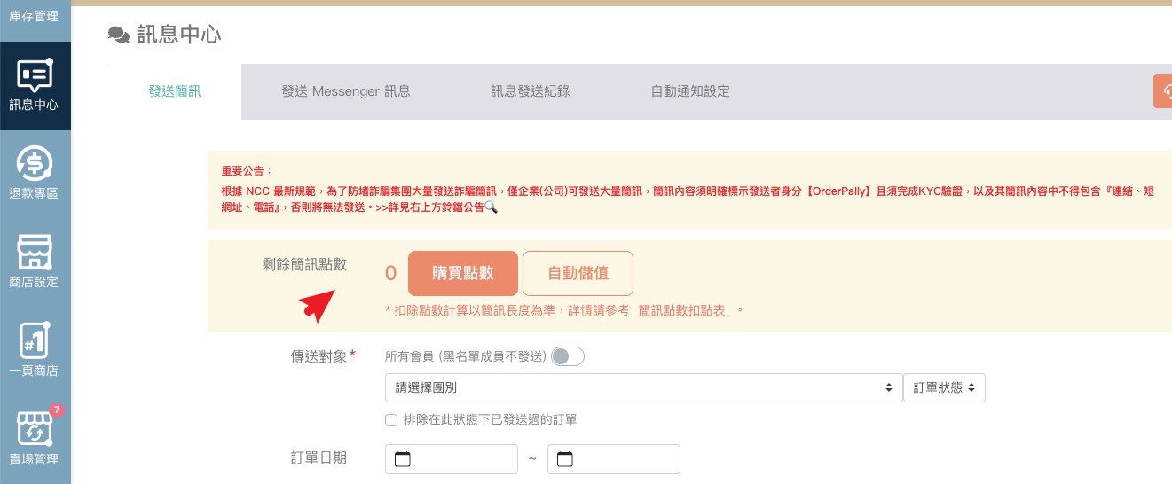Click the 購買點數 buy points button
The image size is (1172, 484).
(462, 273)
